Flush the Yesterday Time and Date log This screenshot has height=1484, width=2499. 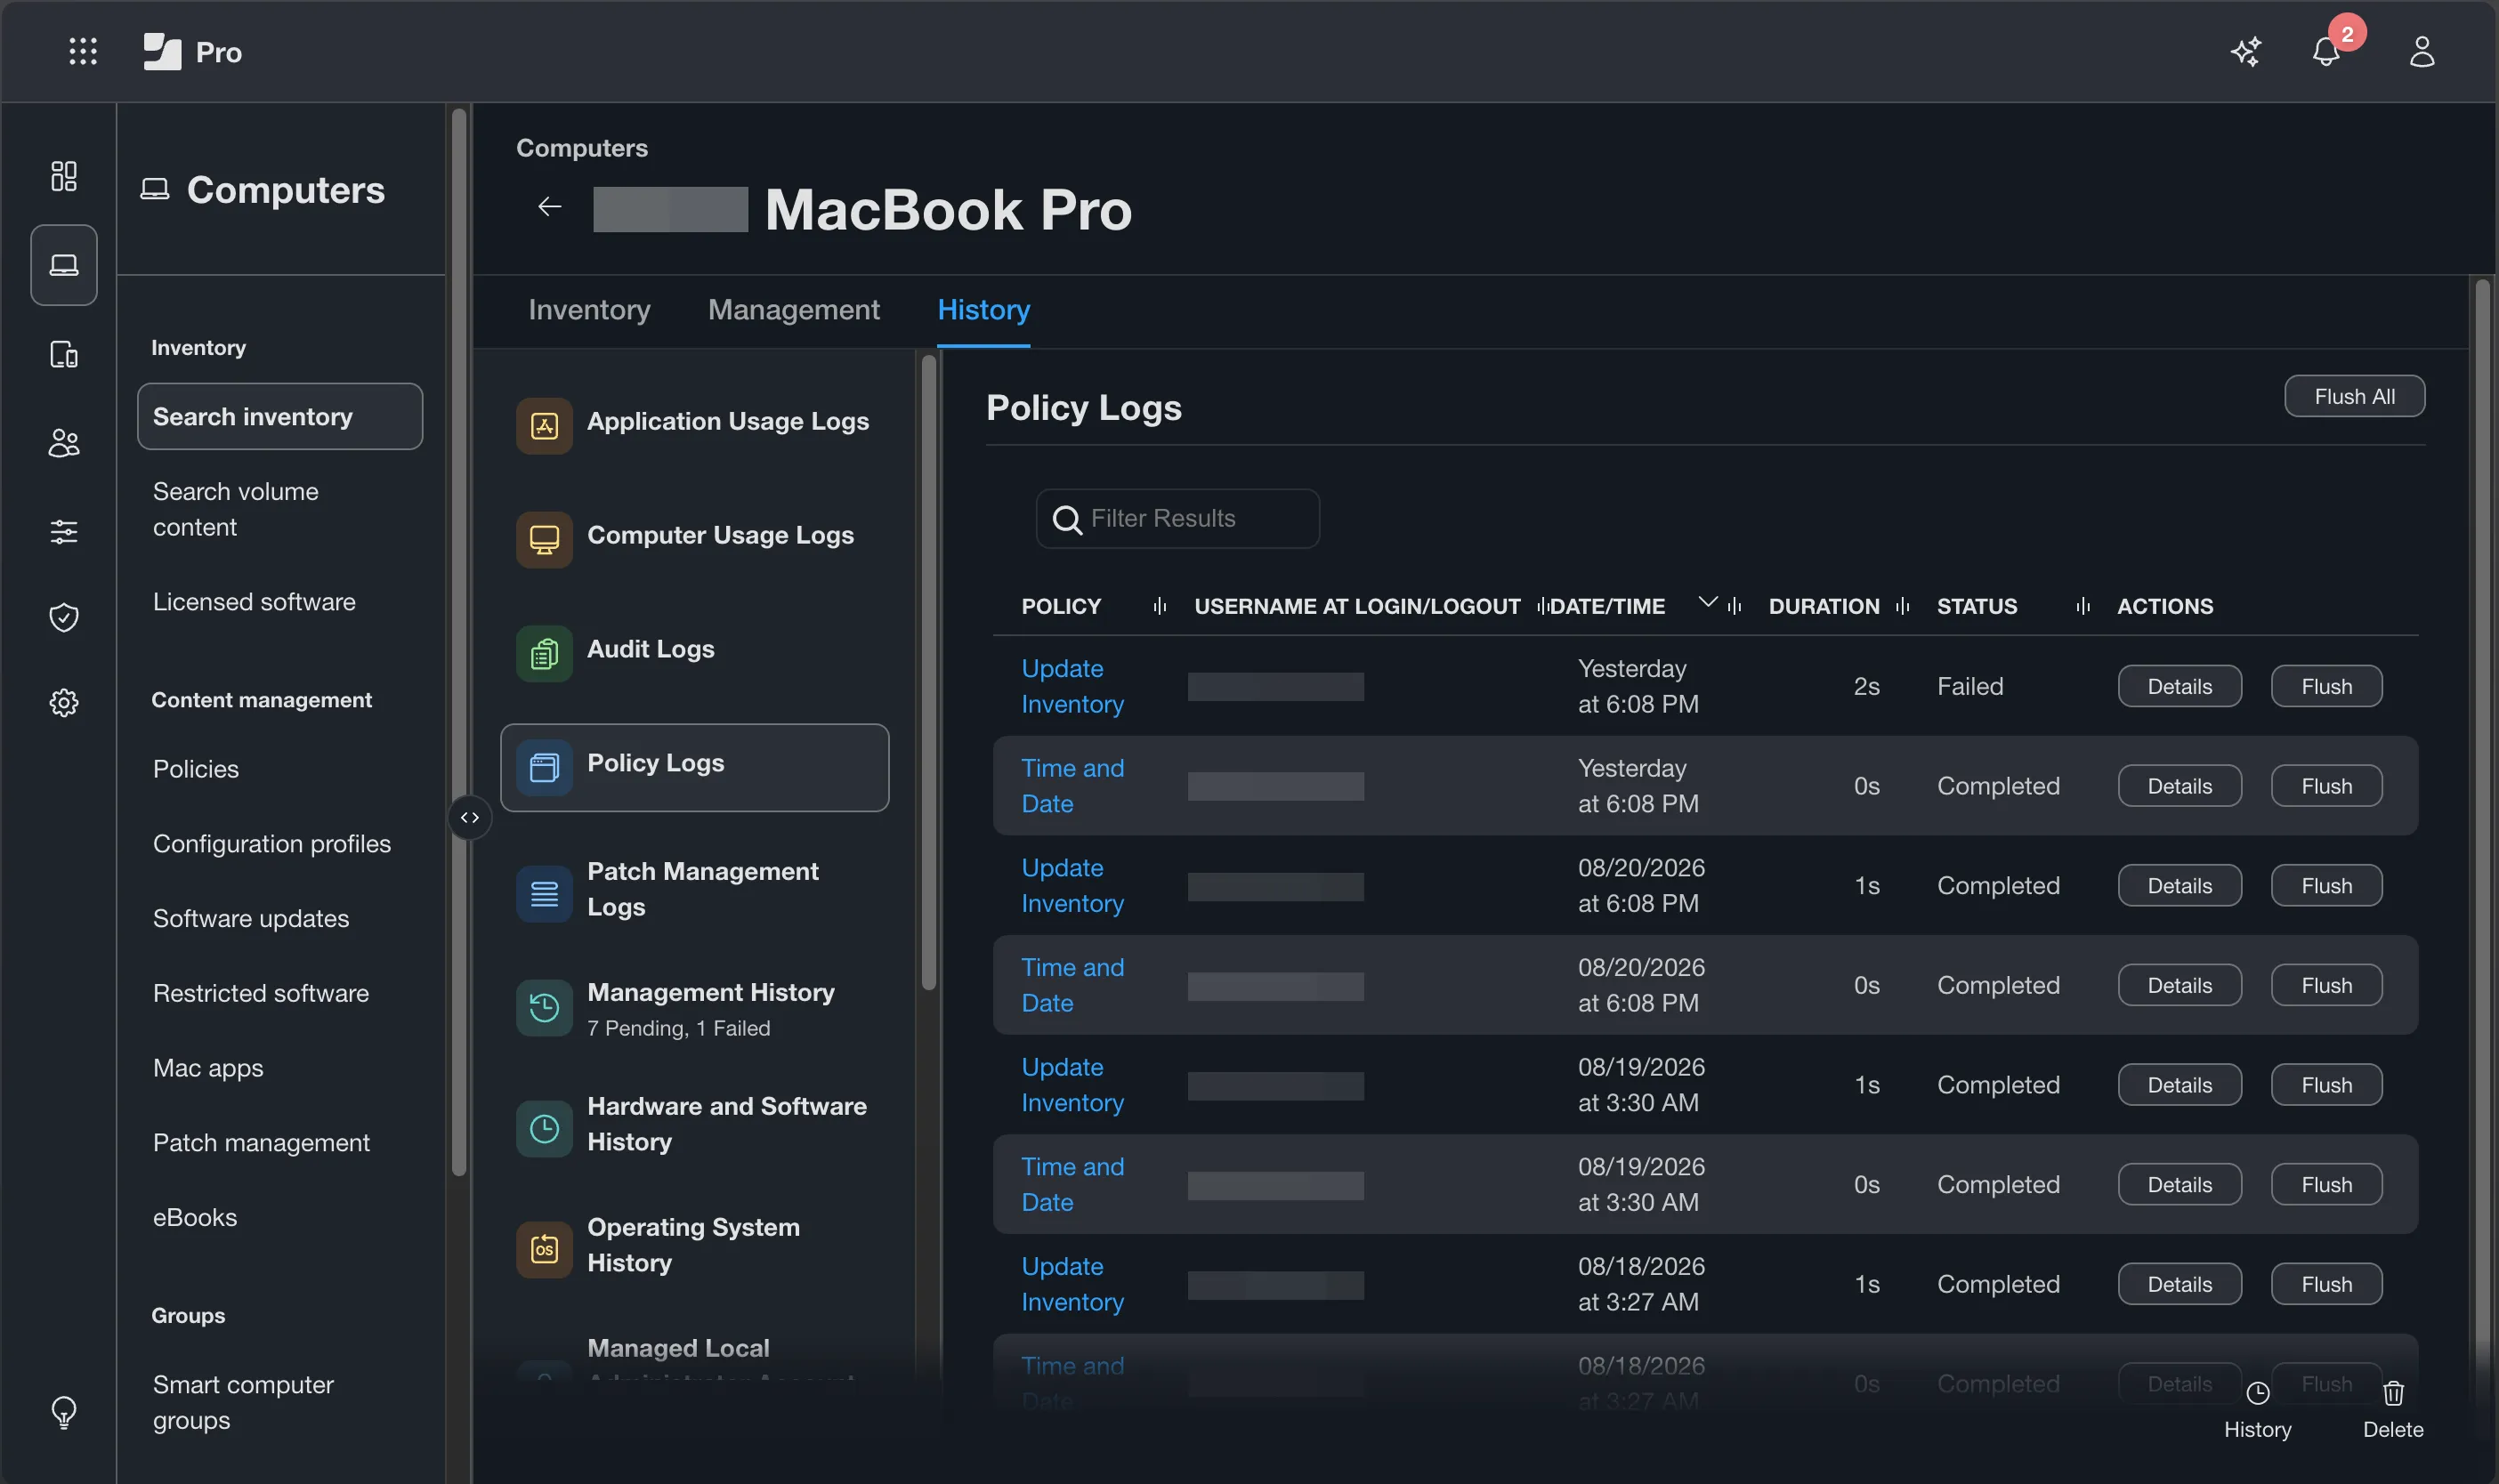[x=2326, y=786]
